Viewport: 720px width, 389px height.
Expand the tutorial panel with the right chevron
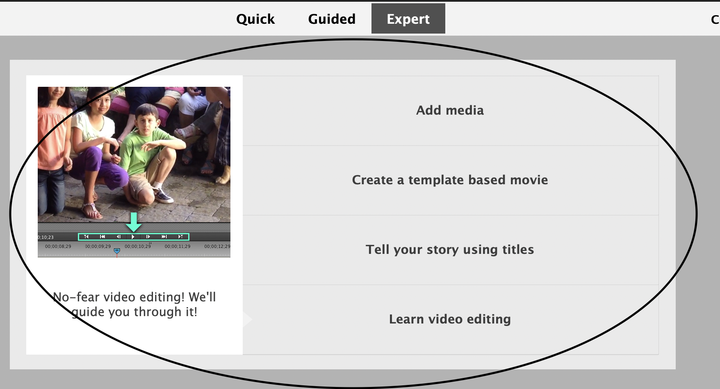[246, 319]
